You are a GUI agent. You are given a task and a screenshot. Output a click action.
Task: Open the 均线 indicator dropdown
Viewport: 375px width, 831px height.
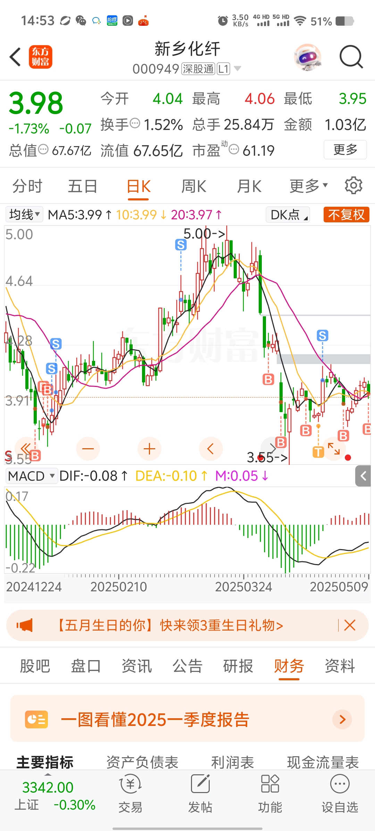24,214
